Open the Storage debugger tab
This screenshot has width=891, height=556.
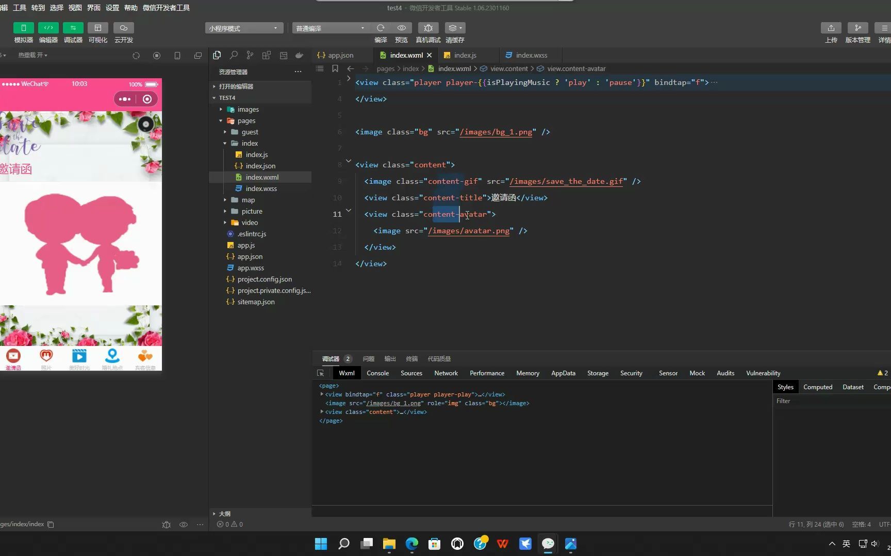(x=598, y=373)
